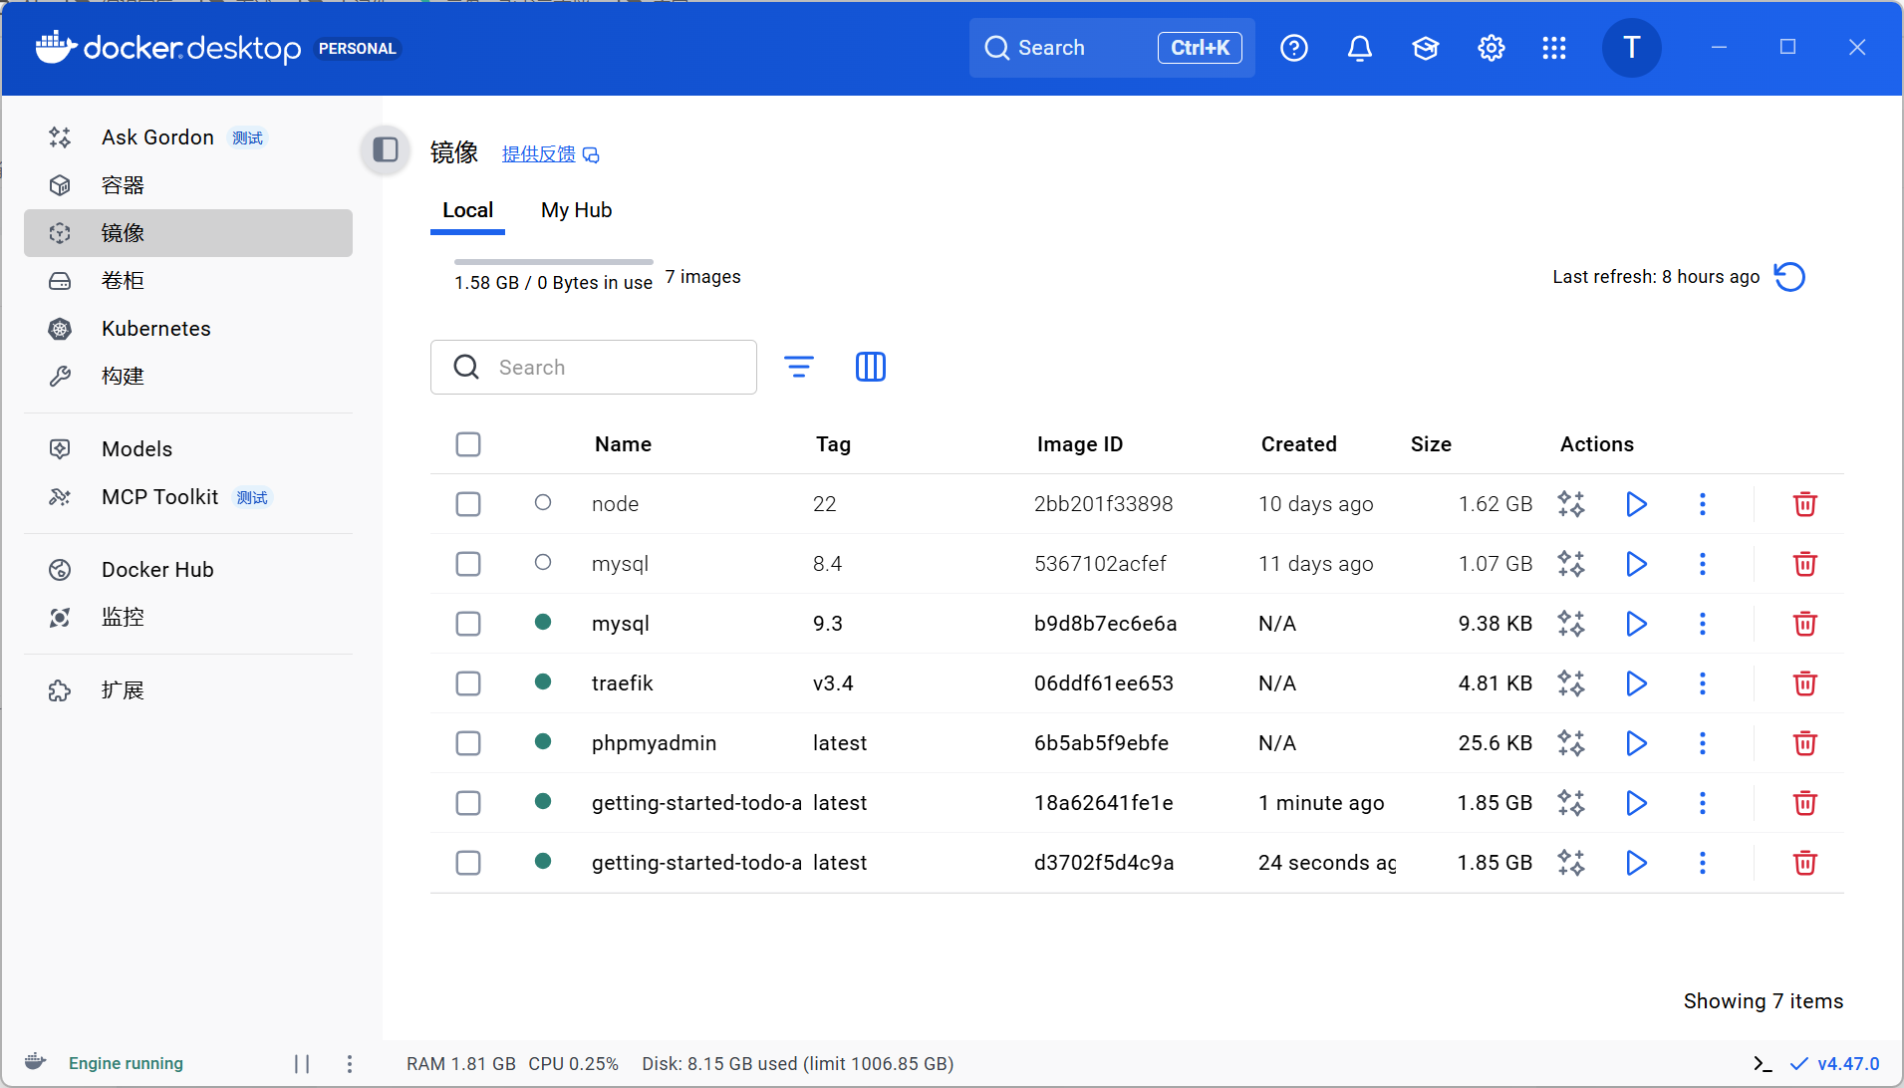Viewport: 1904px width, 1088px height.
Task: Open more actions for phpmyadmin
Action: pyautogui.click(x=1703, y=743)
